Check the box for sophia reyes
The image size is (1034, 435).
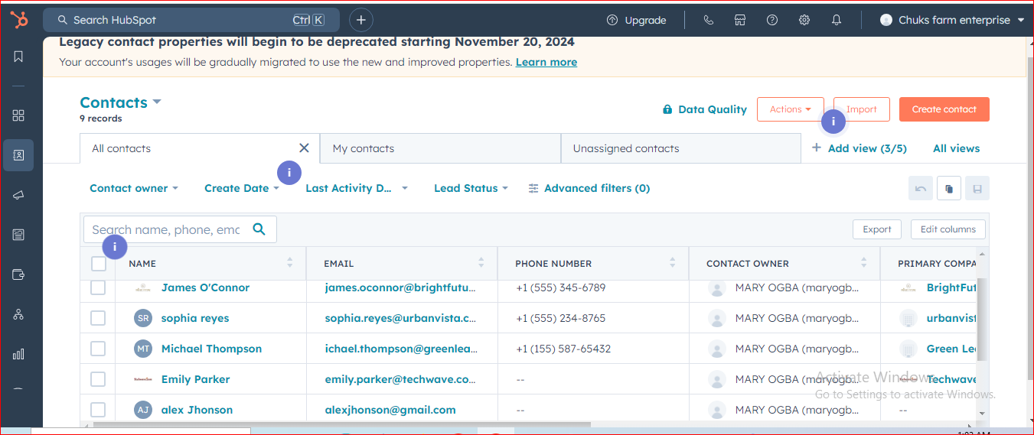[98, 318]
